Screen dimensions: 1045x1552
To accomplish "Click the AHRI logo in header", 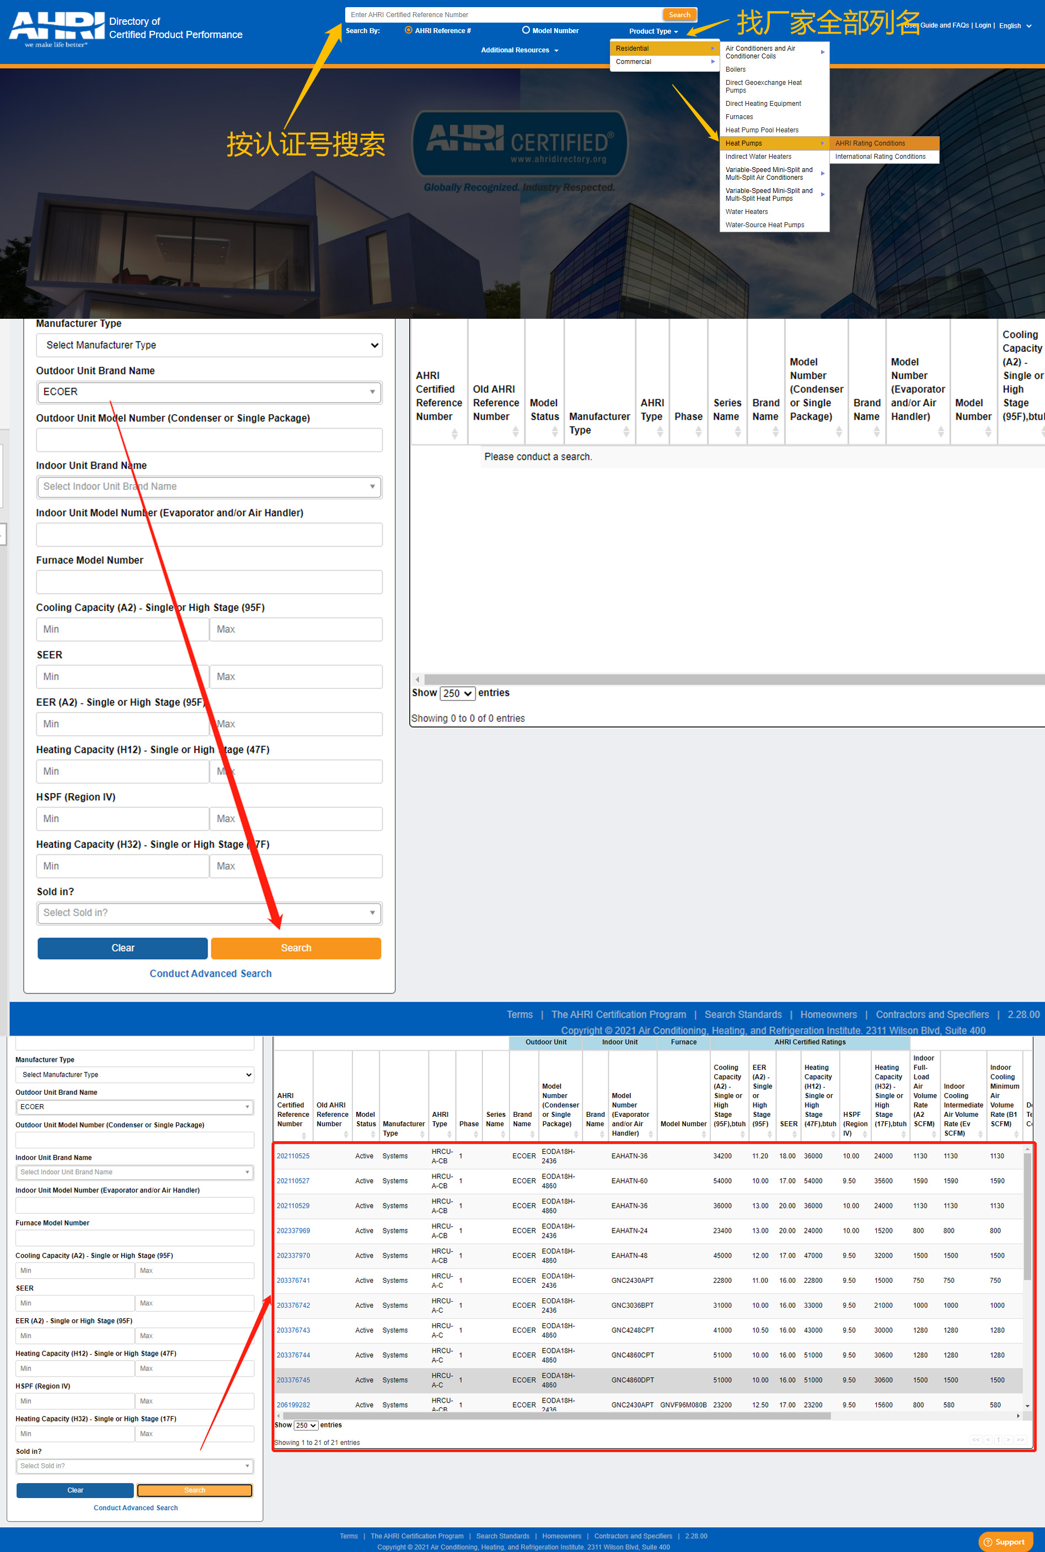I will (57, 29).
